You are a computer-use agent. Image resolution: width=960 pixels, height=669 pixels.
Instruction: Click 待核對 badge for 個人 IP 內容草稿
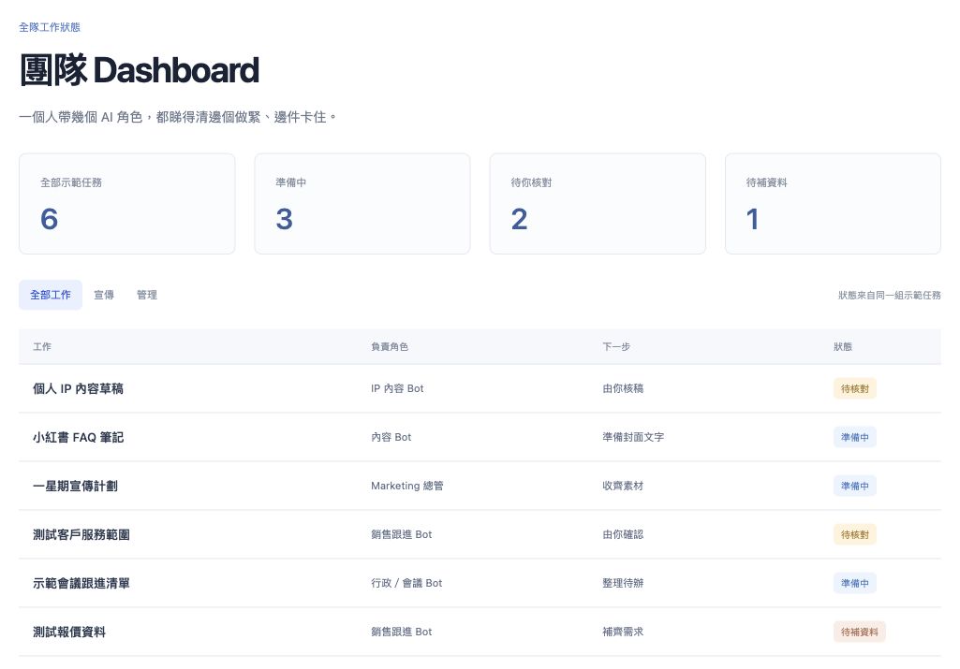pos(855,388)
